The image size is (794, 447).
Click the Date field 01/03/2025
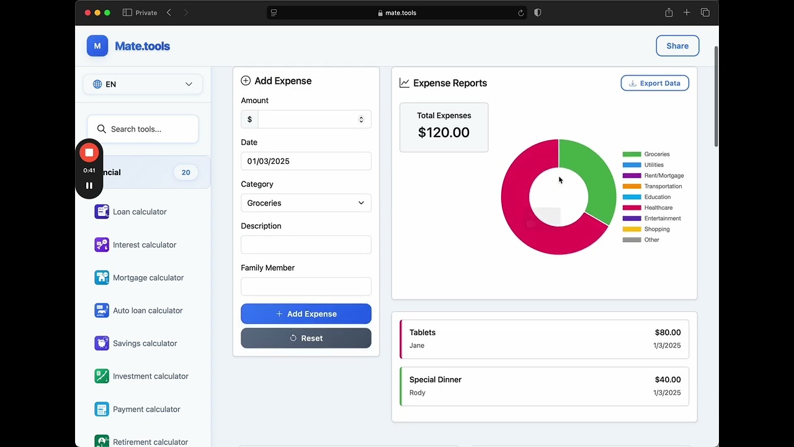click(x=306, y=161)
